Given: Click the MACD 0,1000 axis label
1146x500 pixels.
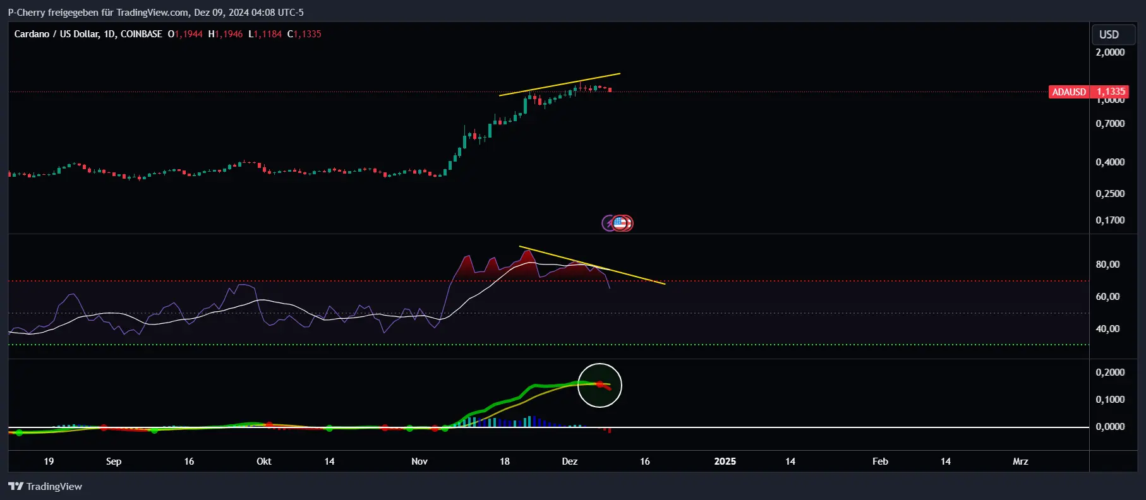Looking at the screenshot, I should pos(1110,400).
